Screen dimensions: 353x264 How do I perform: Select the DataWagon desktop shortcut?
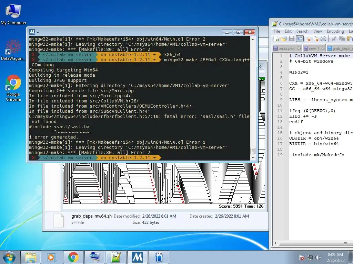pyautogui.click(x=13, y=49)
